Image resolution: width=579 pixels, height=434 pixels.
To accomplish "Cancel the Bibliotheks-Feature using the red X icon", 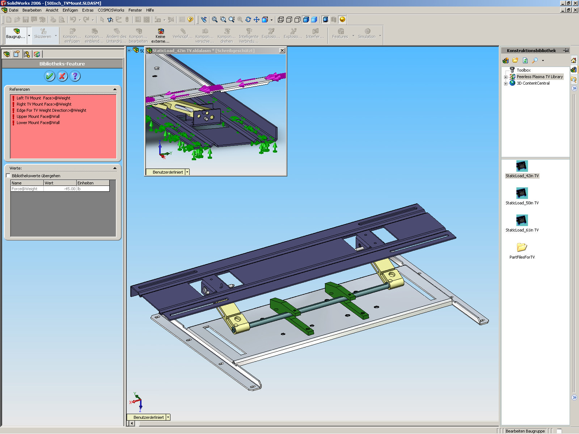I will [62, 76].
